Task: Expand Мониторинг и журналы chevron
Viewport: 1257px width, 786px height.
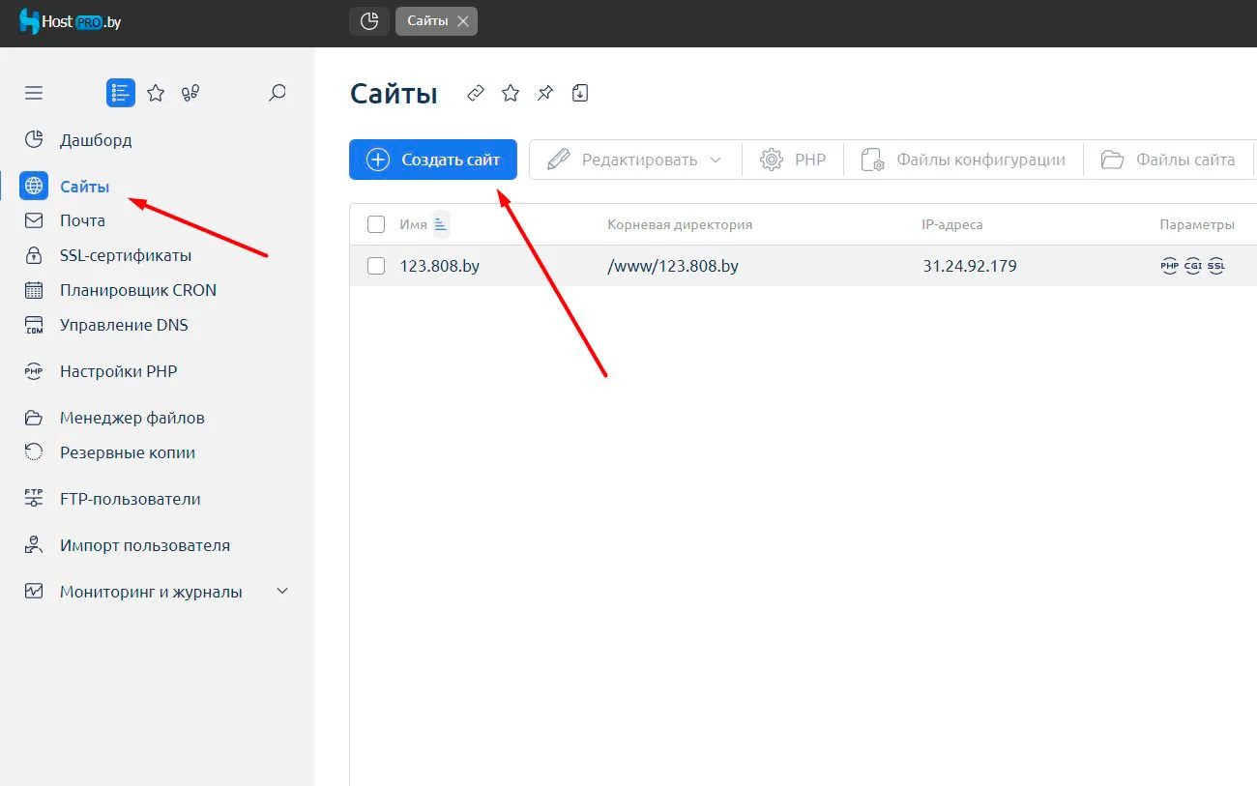Action: 282,591
